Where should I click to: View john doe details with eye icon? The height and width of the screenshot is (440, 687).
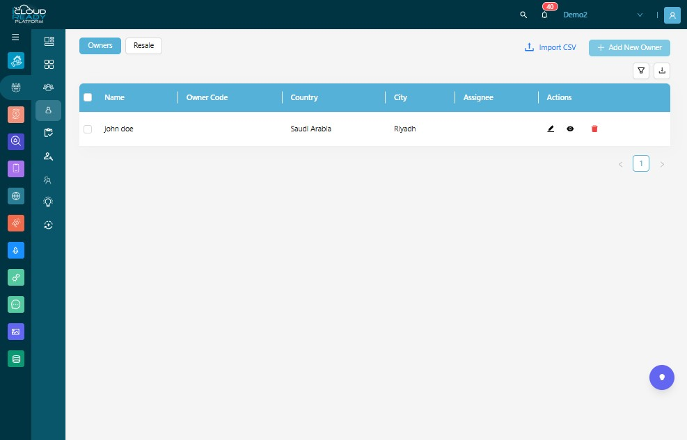coord(570,129)
